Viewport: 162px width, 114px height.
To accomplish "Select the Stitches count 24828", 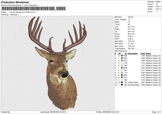I will click(158, 2).
